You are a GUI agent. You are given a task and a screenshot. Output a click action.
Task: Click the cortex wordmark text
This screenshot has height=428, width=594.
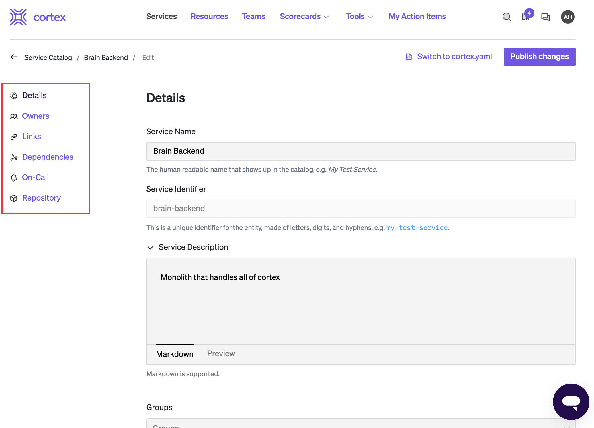[50, 17]
